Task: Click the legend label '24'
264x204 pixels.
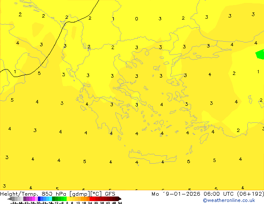Action: point(90,203)
